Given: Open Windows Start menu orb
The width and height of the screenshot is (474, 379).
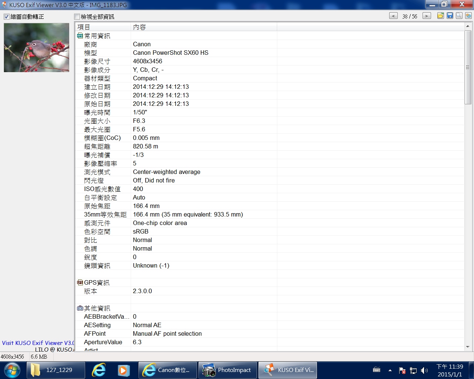Looking at the screenshot, I should [x=12, y=370].
